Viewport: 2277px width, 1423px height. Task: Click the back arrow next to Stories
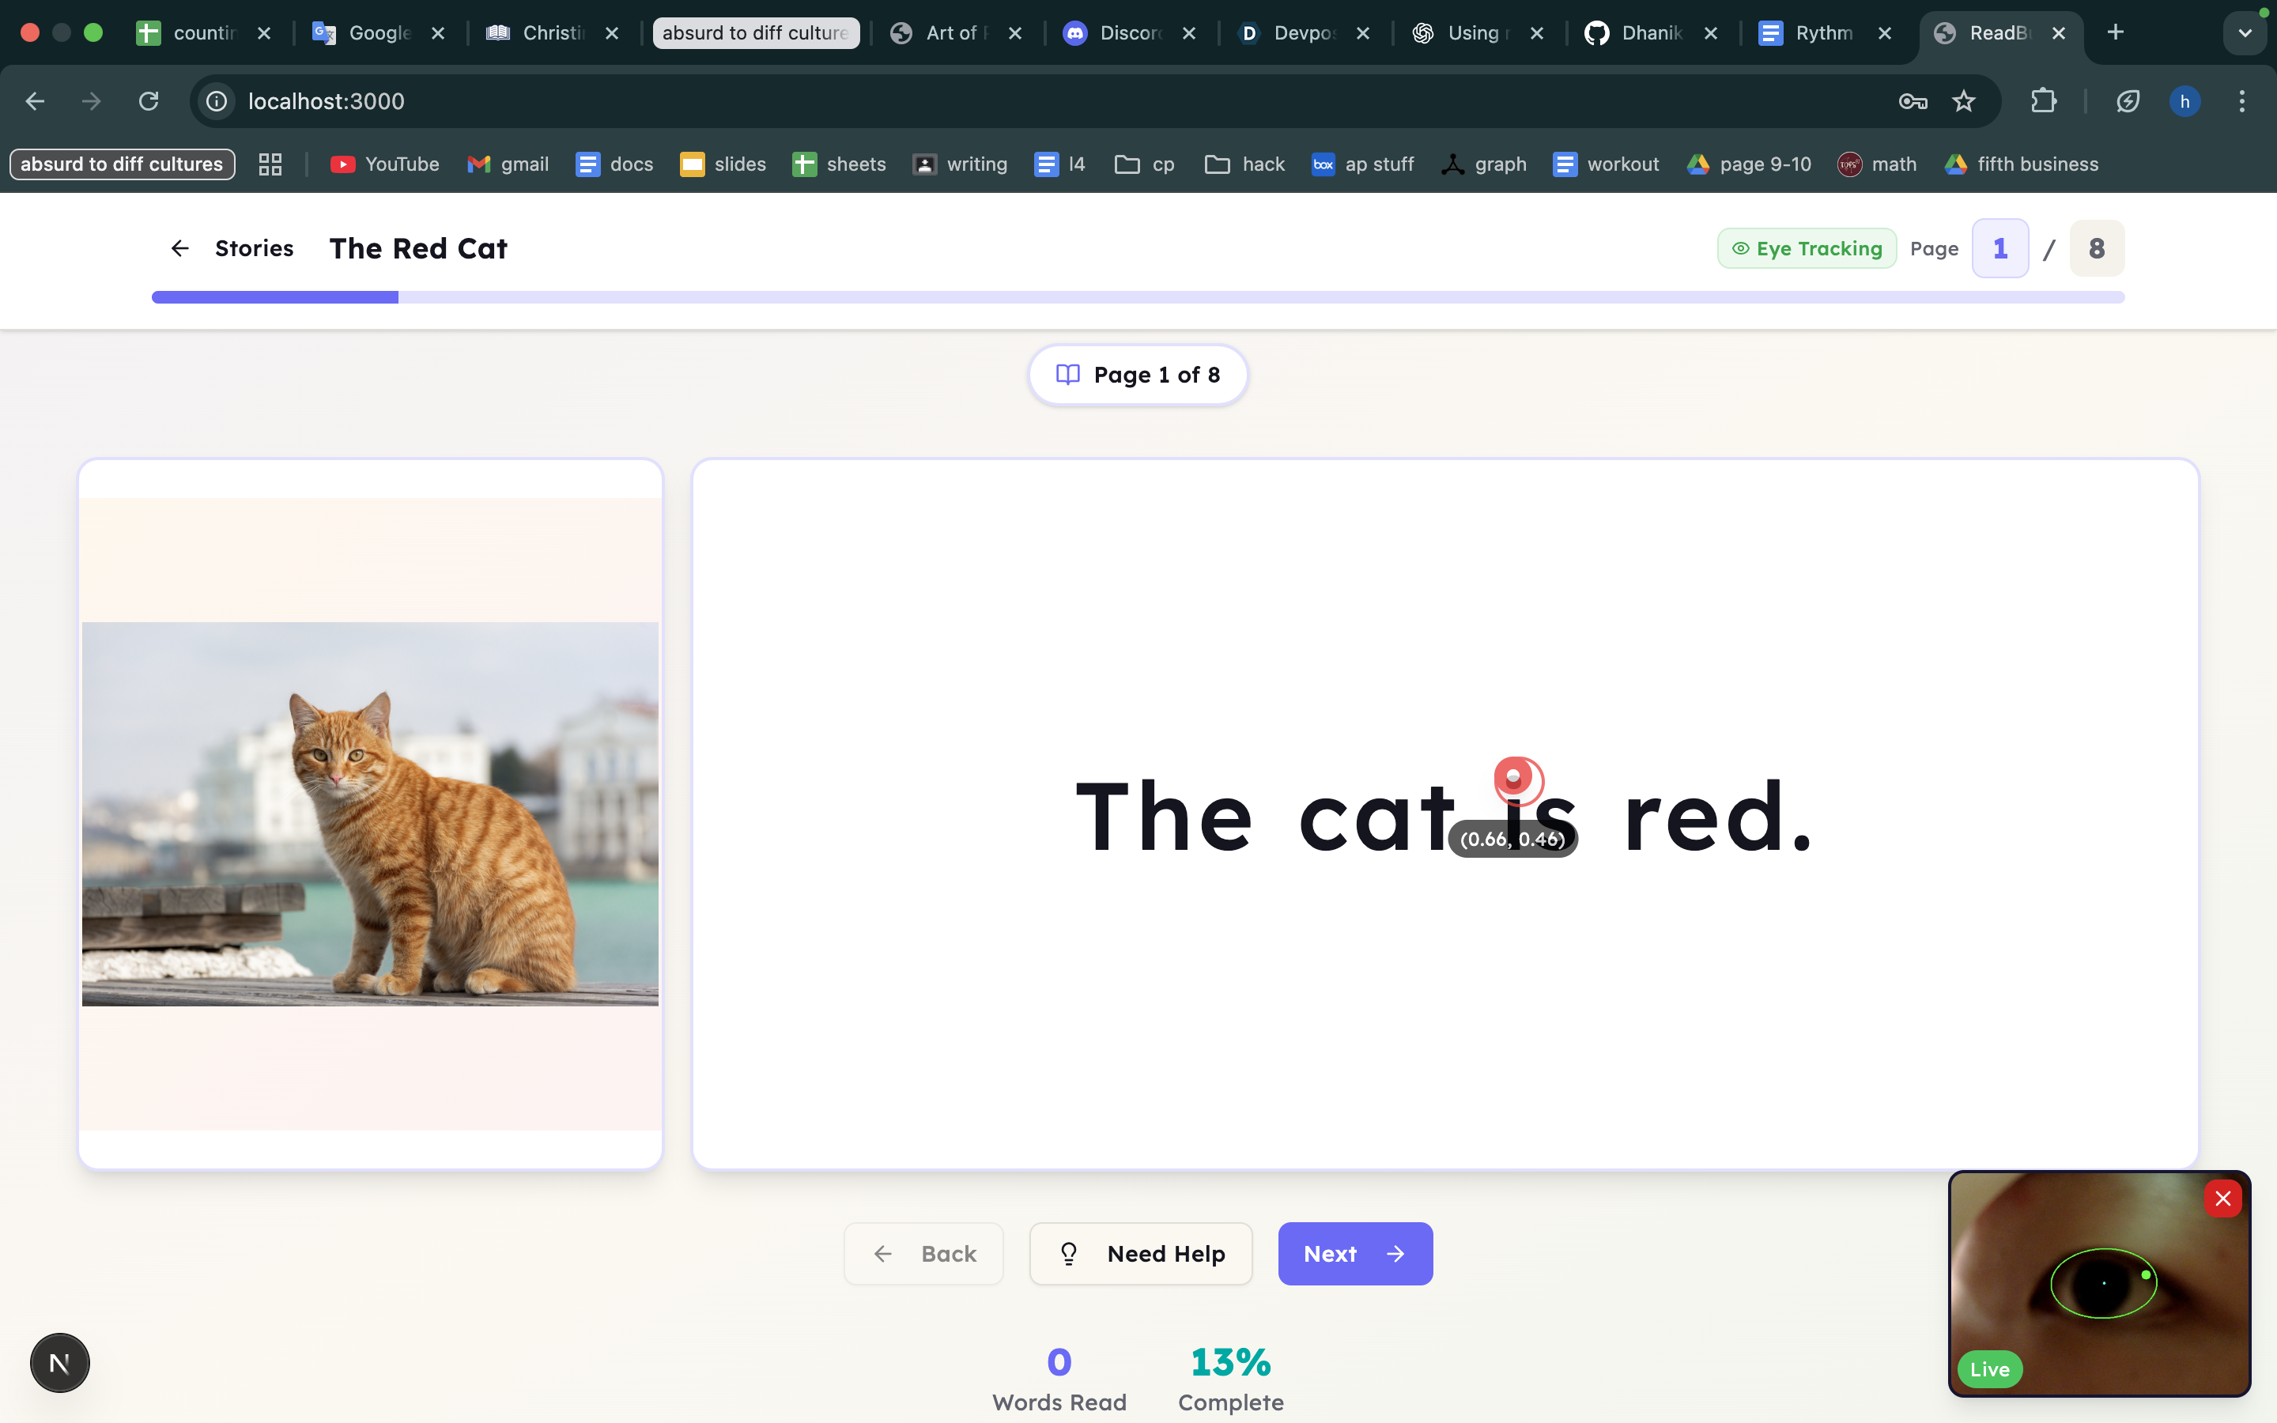coord(179,248)
